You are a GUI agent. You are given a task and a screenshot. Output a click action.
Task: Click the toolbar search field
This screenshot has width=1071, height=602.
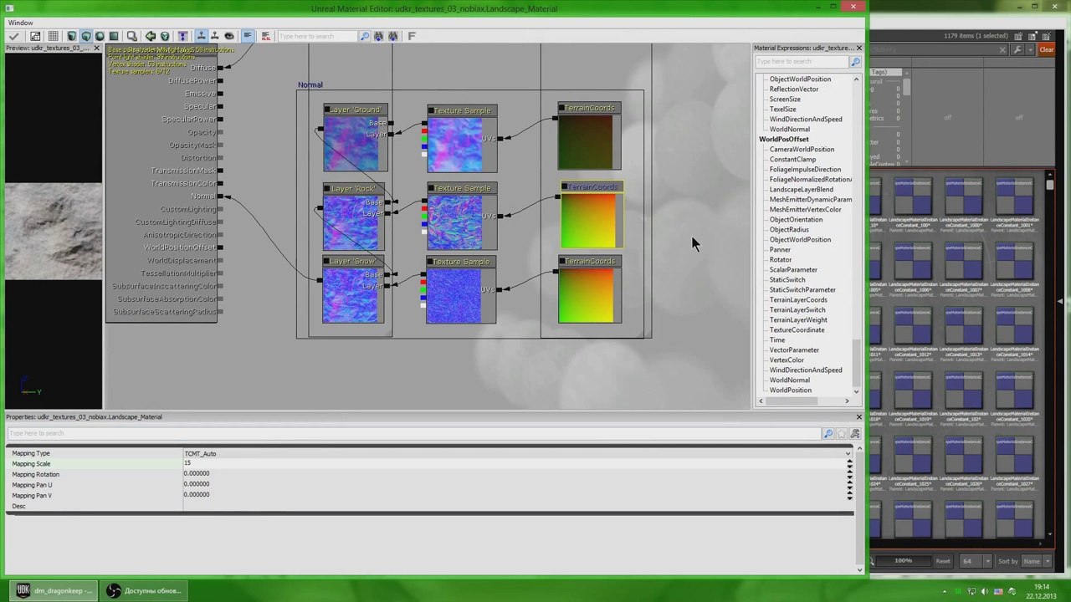(317, 36)
